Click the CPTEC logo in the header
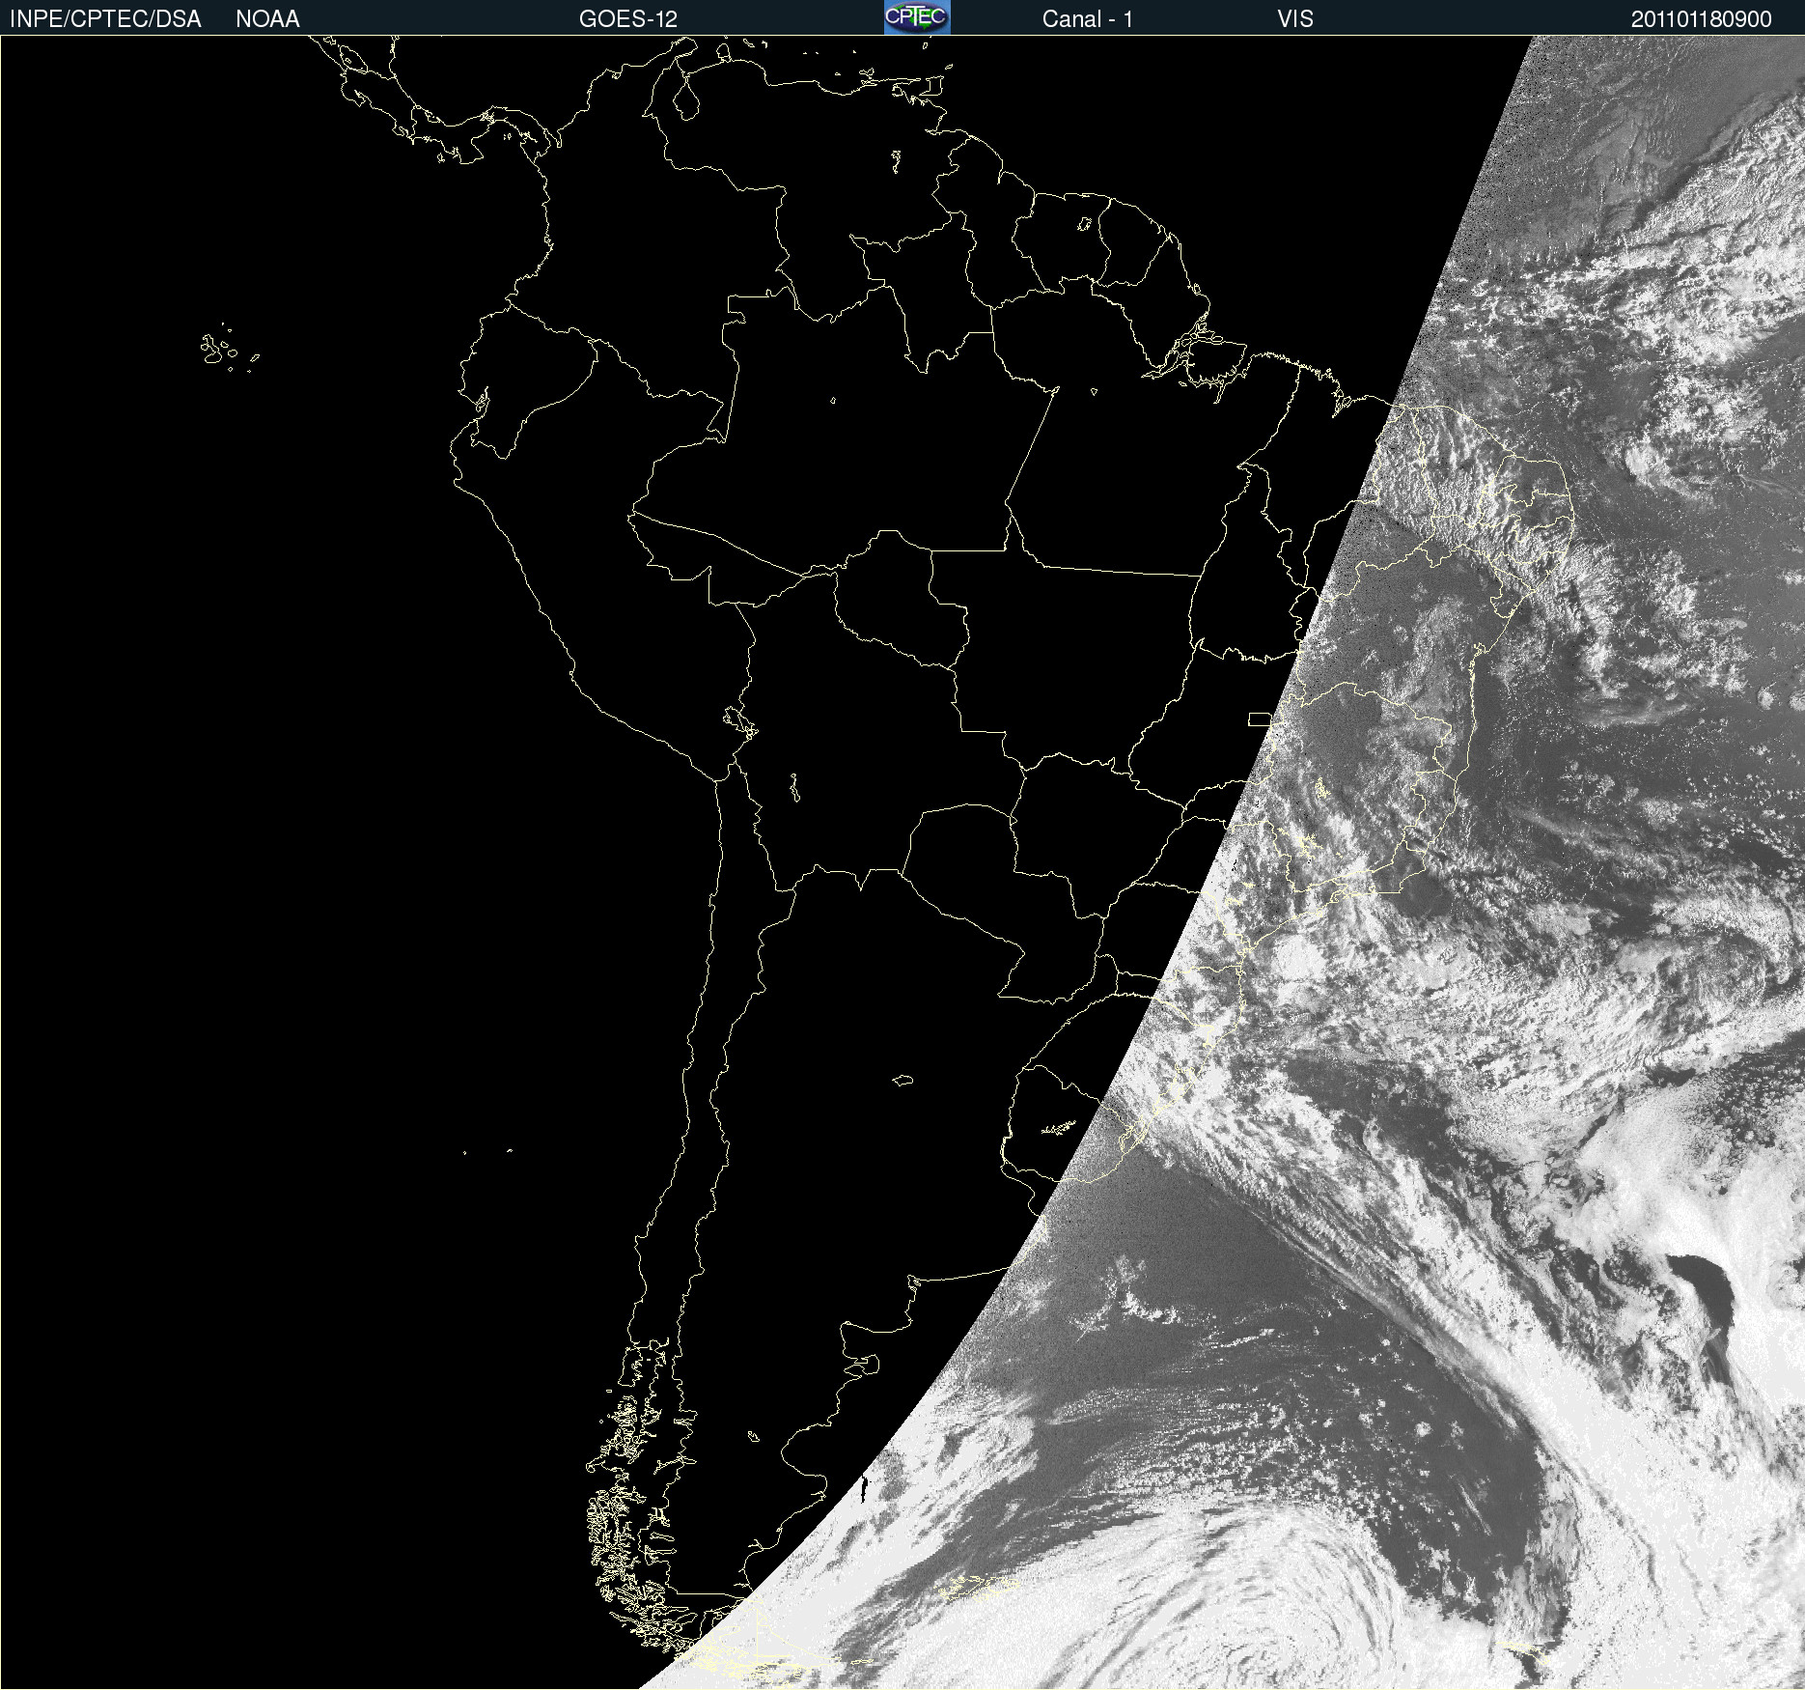The width and height of the screenshot is (1805, 1690). coord(917,17)
